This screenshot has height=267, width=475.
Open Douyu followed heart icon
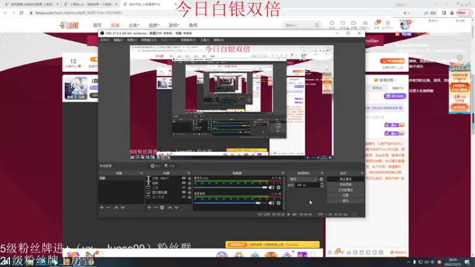pyautogui.click(x=343, y=24)
